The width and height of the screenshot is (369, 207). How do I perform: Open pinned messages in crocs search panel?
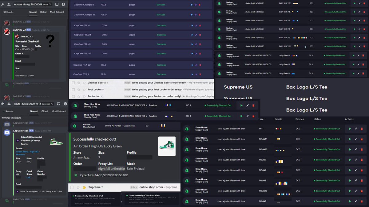click(2, 5)
